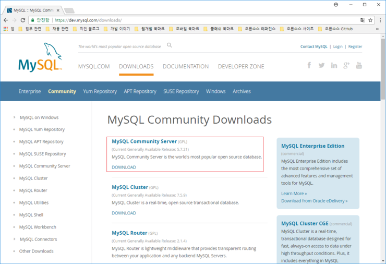The height and width of the screenshot is (264, 386).
Task: Click Download from Oracle eDelivery link
Action: [314, 201]
